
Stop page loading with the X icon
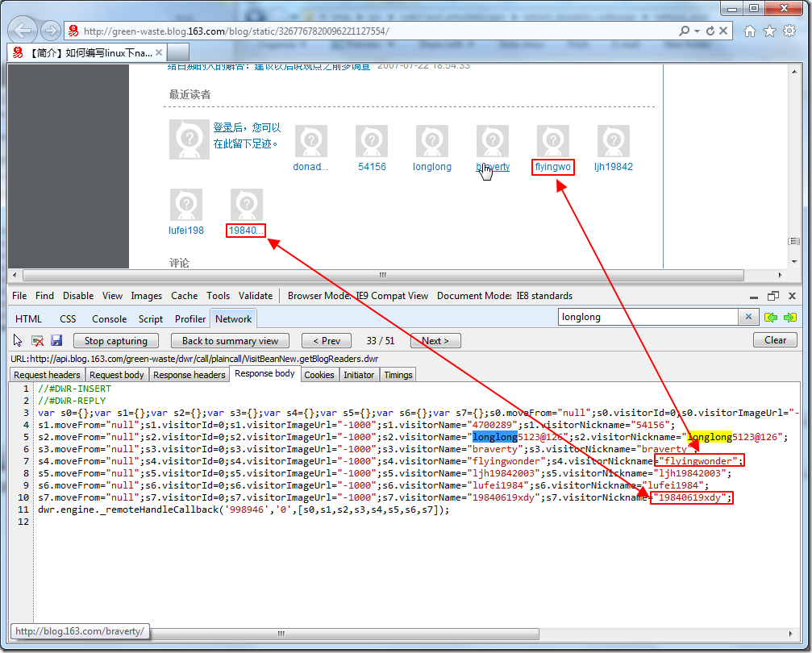[723, 31]
